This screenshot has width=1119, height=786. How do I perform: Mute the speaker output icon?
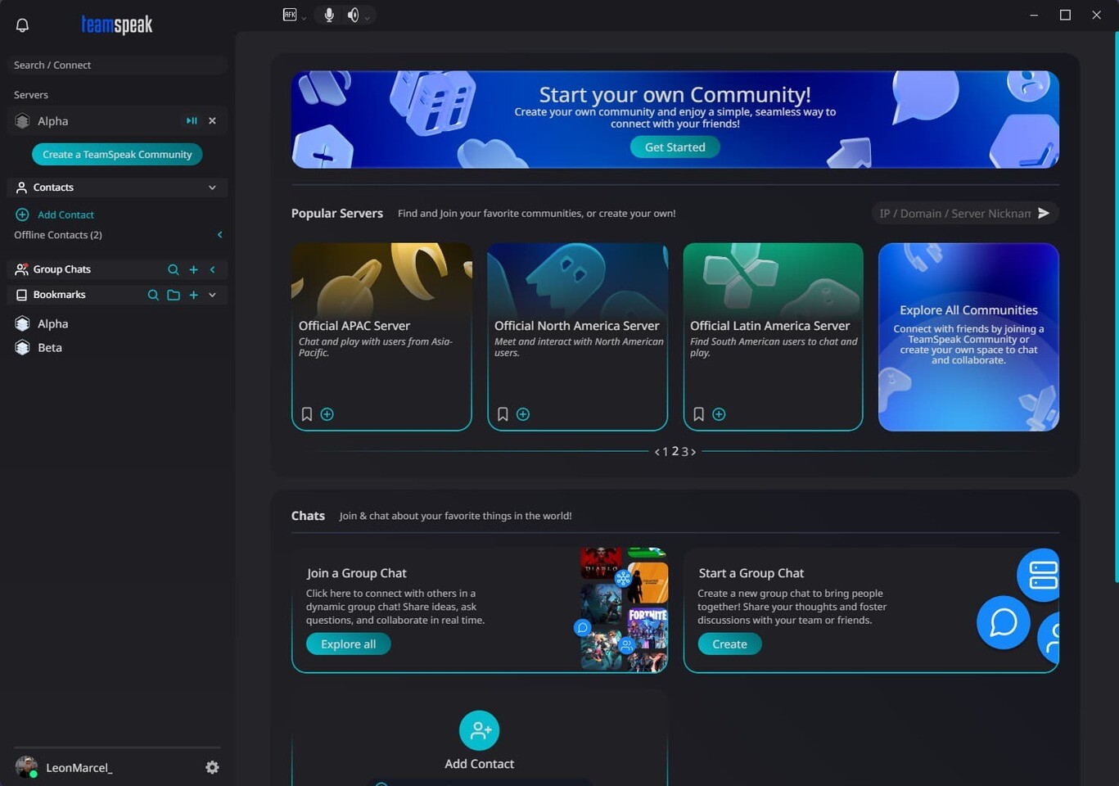point(353,14)
